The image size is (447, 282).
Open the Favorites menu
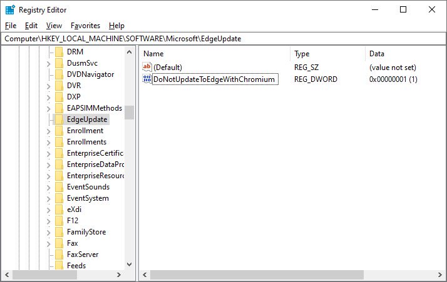(x=85, y=26)
